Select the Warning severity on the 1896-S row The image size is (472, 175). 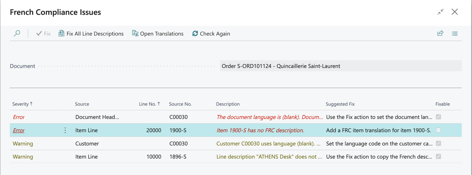point(23,156)
